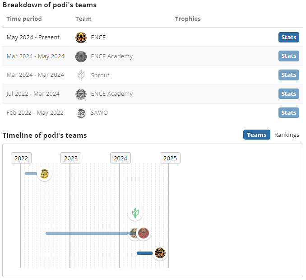Viewport: 306px width, 280px height.
Task: Click the long ENCE Academy timeline bar
Action: [86, 233]
